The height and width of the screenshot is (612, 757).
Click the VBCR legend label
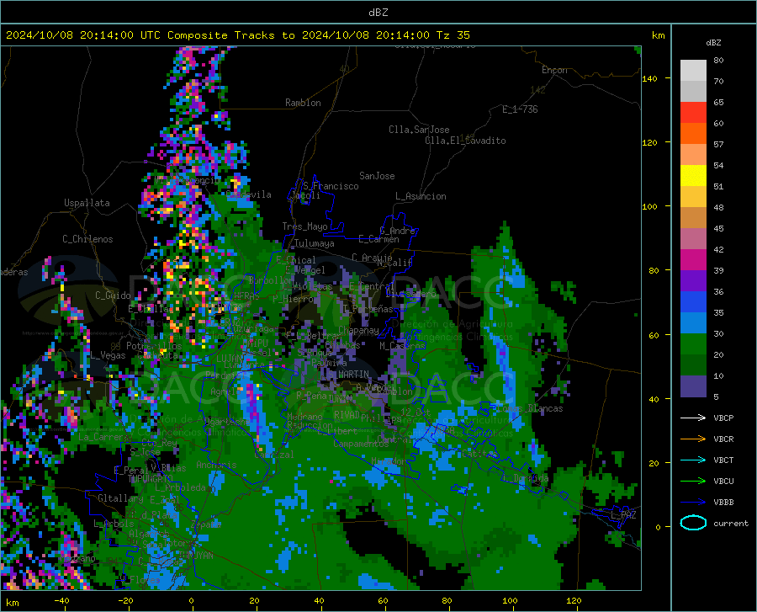(x=723, y=439)
